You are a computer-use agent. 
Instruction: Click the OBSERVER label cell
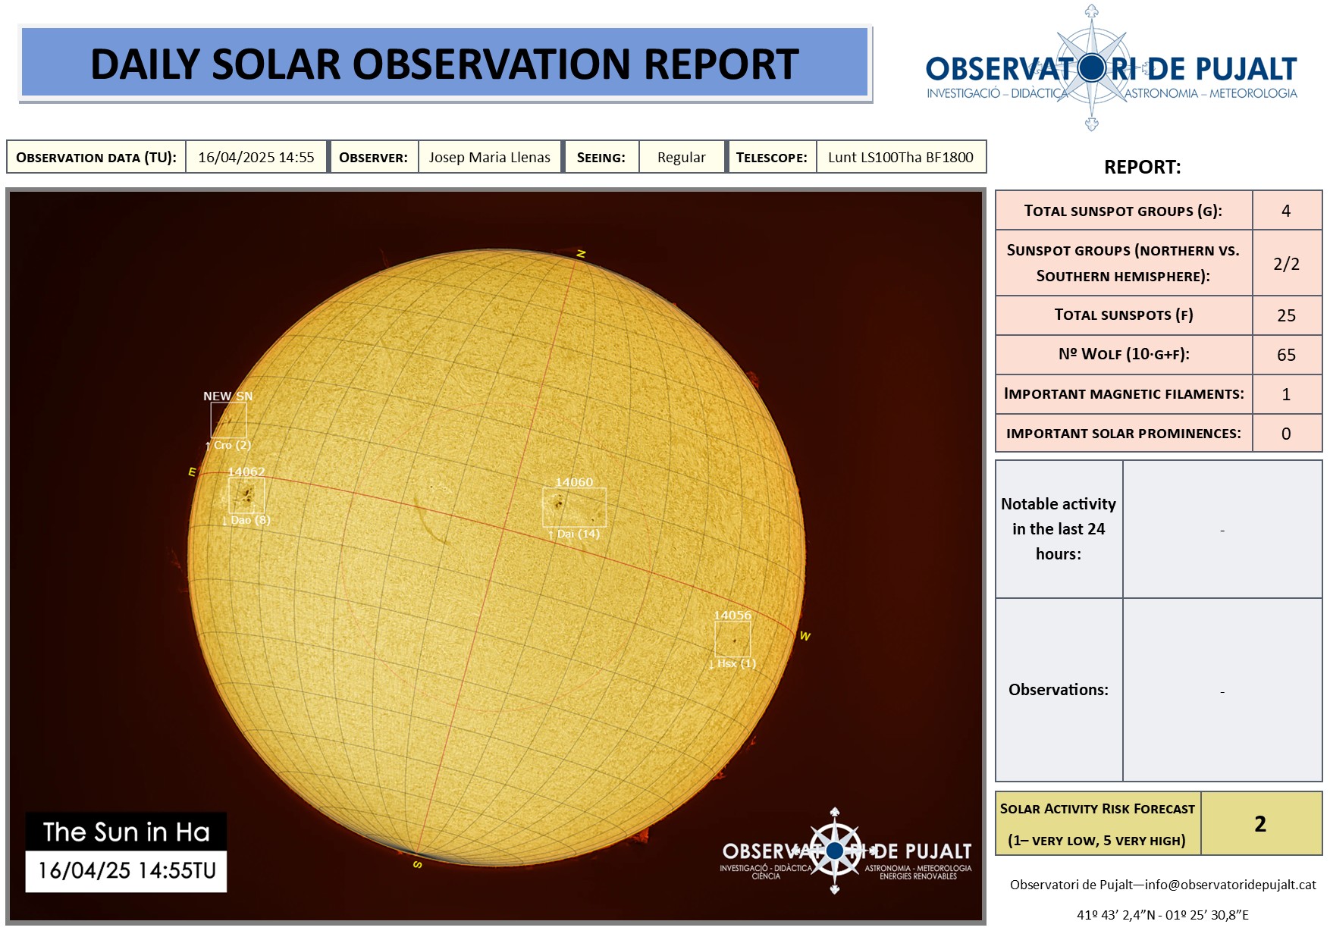pyautogui.click(x=373, y=157)
